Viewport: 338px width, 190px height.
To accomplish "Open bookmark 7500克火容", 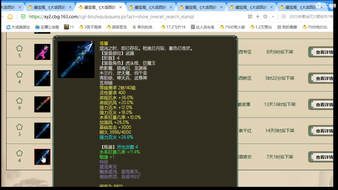I will [232, 27].
